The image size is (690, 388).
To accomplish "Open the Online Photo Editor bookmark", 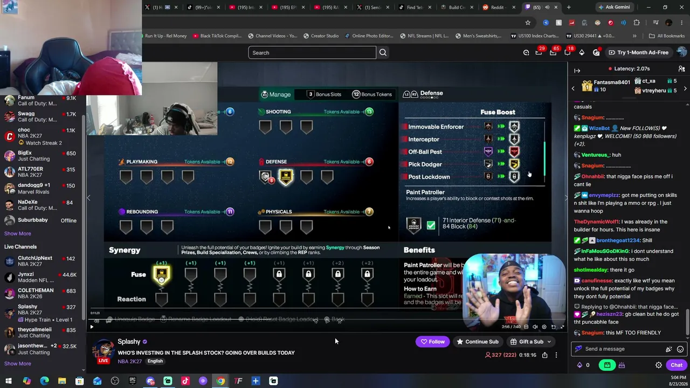I will point(369,36).
